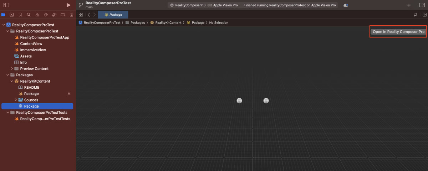Toggle the navigator sidebar button

click(x=6, y=5)
